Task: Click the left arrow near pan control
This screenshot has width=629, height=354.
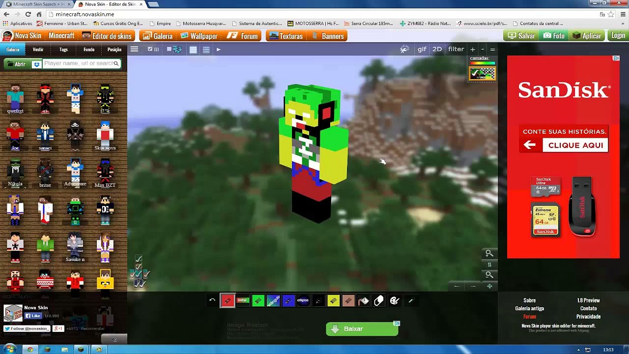Action: click(457, 286)
